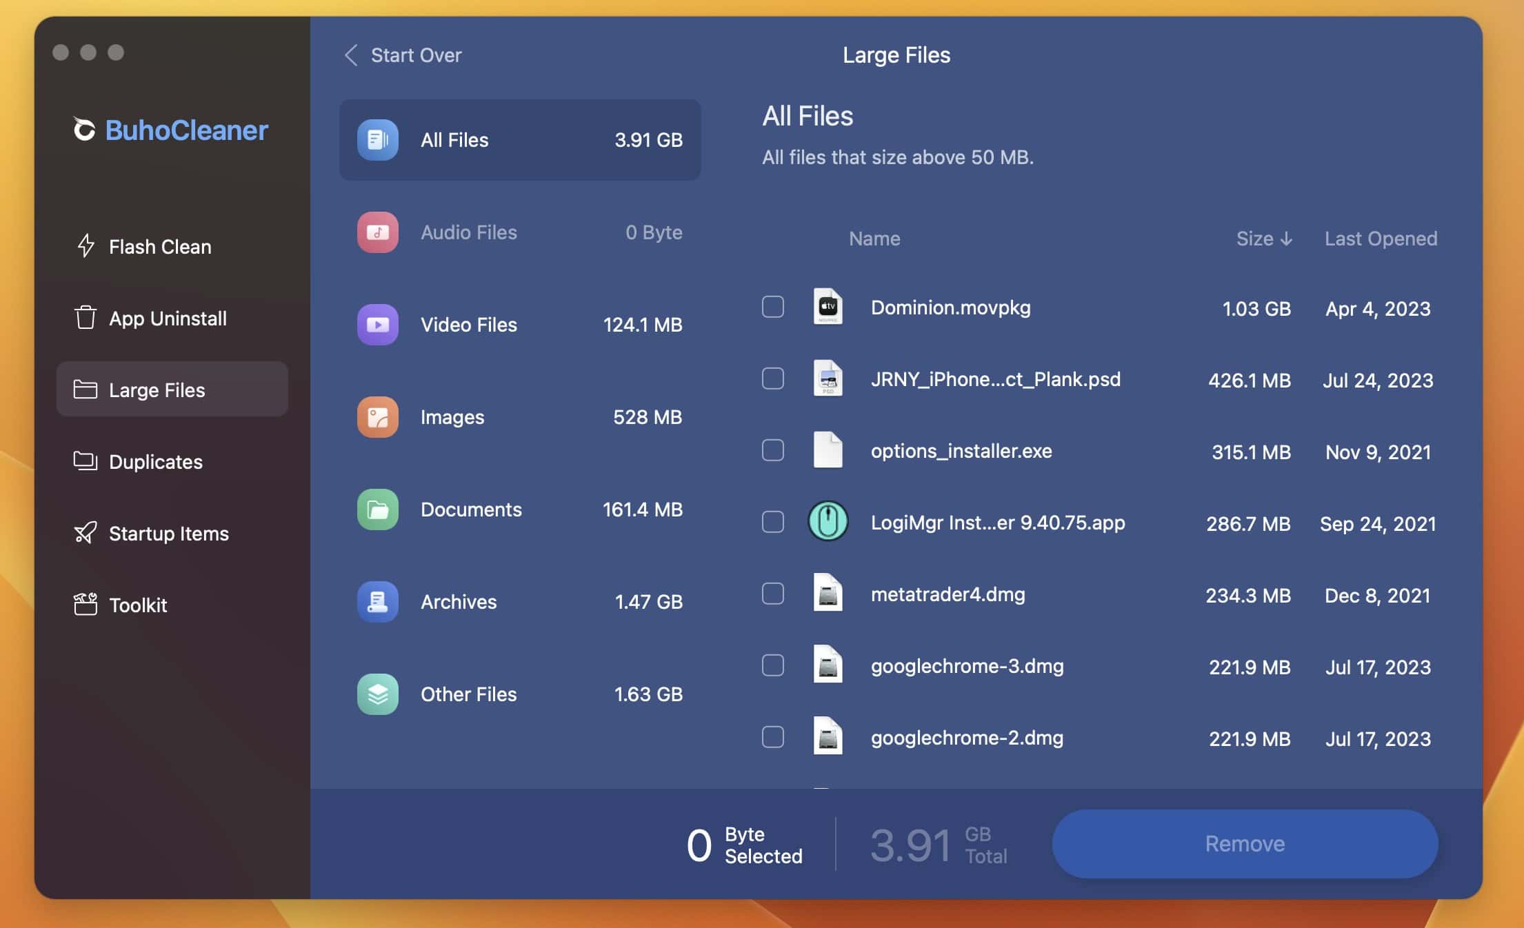The width and height of the screenshot is (1524, 928).
Task: Select the metatrader4.dmg checkbox
Action: pos(772,594)
